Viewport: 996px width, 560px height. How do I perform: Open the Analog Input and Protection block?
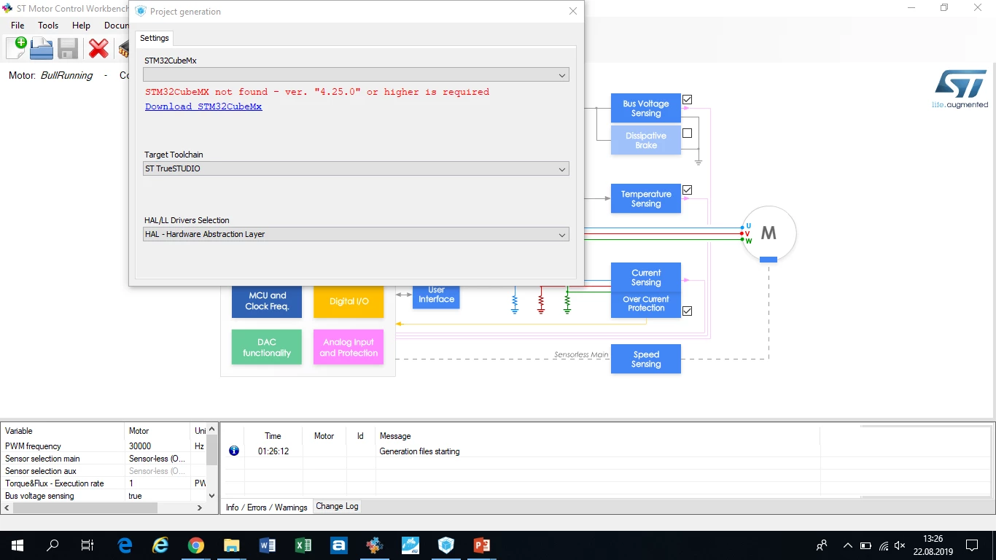pos(349,347)
